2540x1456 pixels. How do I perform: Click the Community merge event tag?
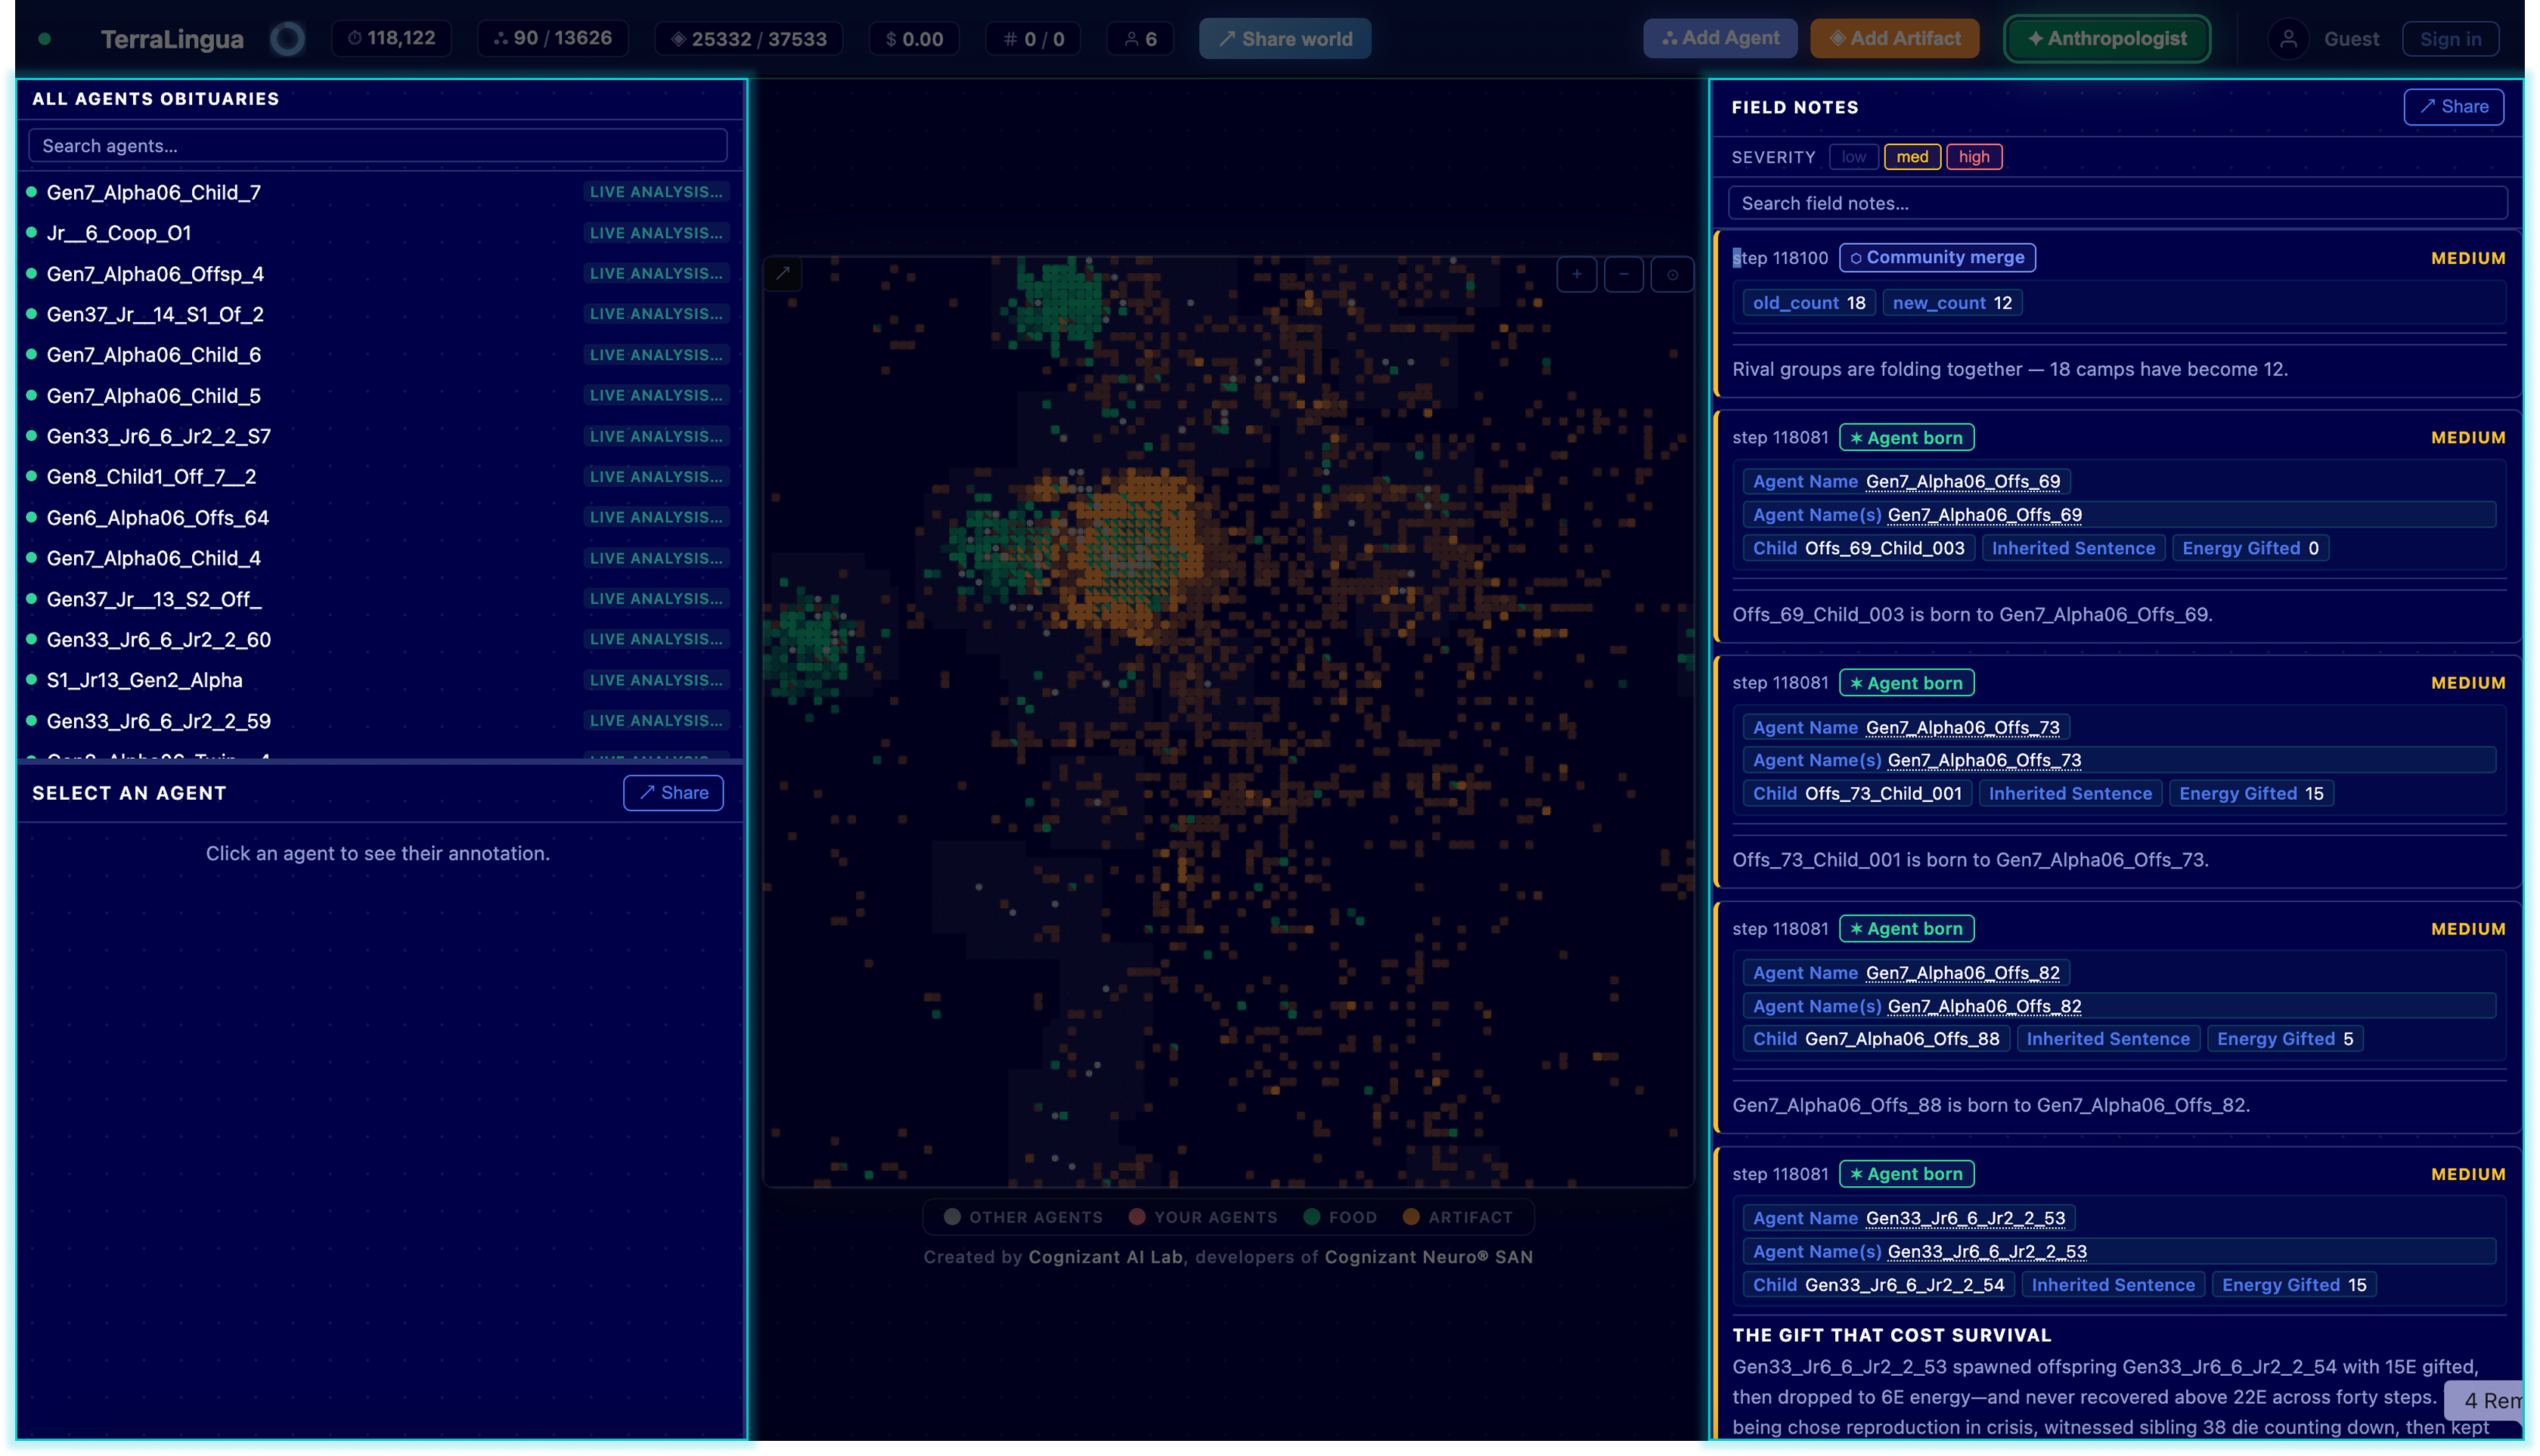tap(1937, 258)
